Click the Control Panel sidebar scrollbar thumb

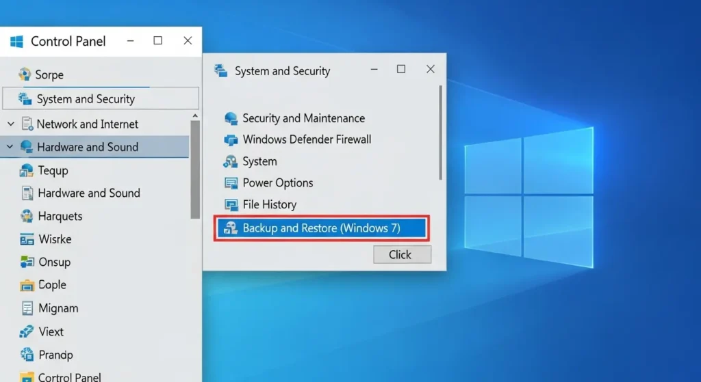click(195, 169)
